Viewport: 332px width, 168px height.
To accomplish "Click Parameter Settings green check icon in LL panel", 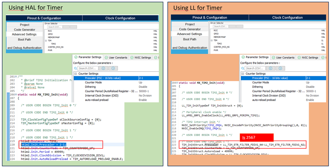I will click(243, 57).
